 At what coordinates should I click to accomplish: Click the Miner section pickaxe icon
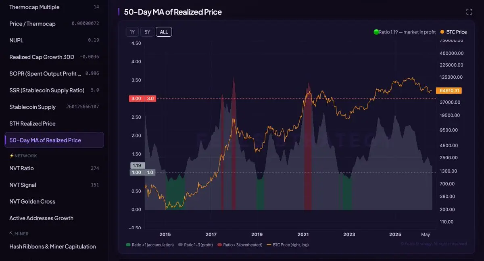pyautogui.click(x=11, y=234)
